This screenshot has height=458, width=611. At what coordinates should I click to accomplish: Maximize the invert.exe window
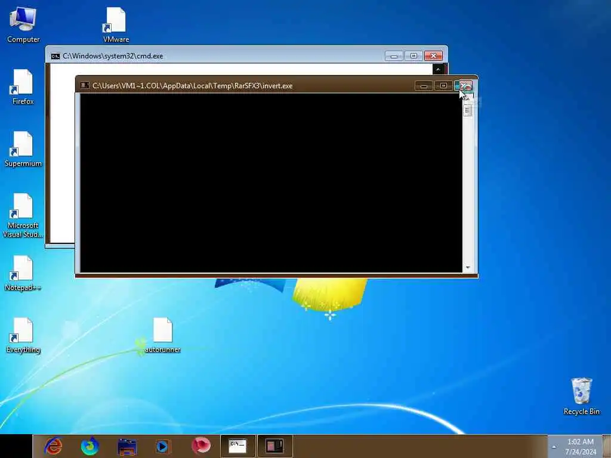pyautogui.click(x=443, y=86)
